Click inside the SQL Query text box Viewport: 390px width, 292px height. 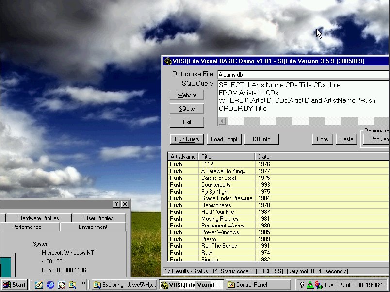[303, 99]
